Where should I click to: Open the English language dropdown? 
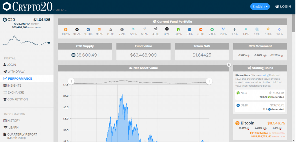pyautogui.click(x=260, y=7)
